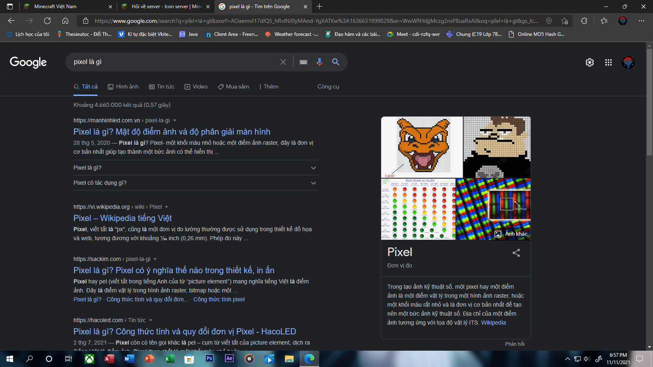Image resolution: width=653 pixels, height=367 pixels.
Task: Open the browser extensions puzzle icon
Action: (x=584, y=21)
